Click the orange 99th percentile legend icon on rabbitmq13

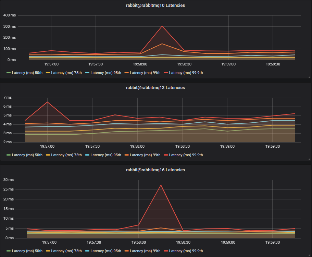click(127, 155)
